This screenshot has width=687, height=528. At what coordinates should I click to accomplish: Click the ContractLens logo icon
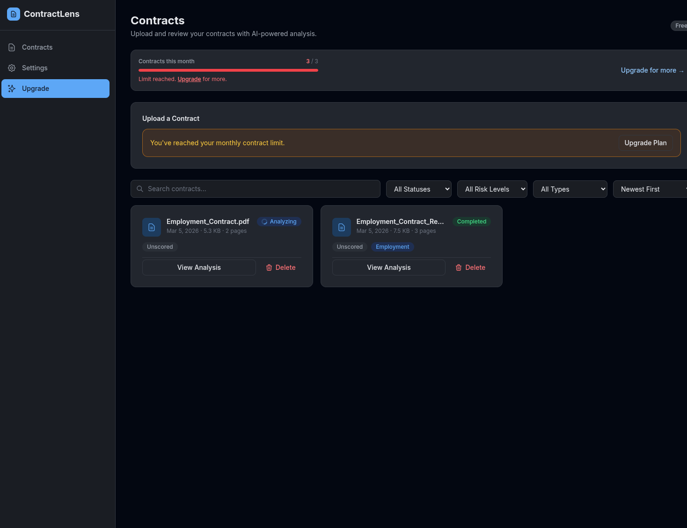click(x=14, y=14)
